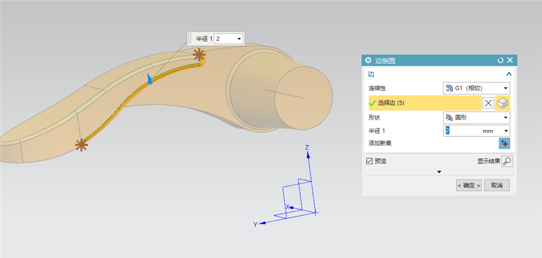The height and width of the screenshot is (258, 542).
Task: Open the 半径 1 mm options arrow
Action: pos(506,131)
